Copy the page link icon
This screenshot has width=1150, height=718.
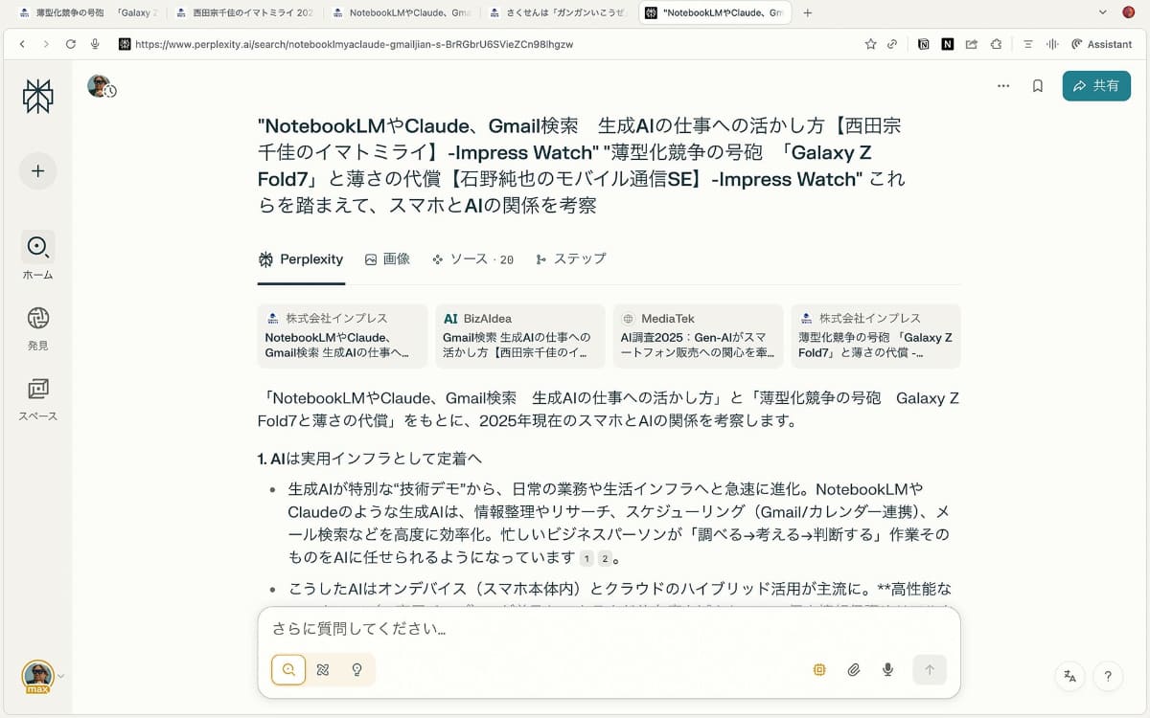[892, 44]
